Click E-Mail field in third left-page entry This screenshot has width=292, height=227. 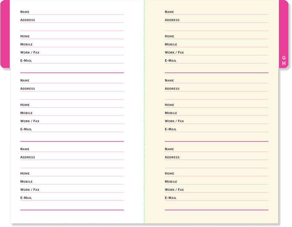(77, 198)
